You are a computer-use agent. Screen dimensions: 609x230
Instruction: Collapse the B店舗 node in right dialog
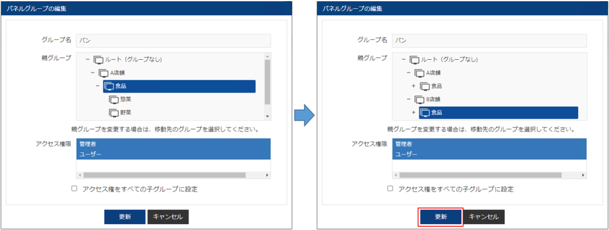[x=409, y=99]
